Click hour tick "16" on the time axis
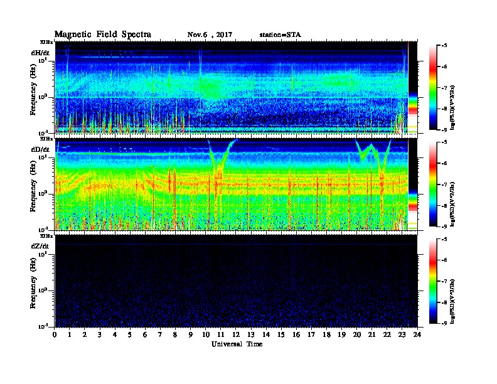The width and height of the screenshot is (497, 384). (x=296, y=334)
